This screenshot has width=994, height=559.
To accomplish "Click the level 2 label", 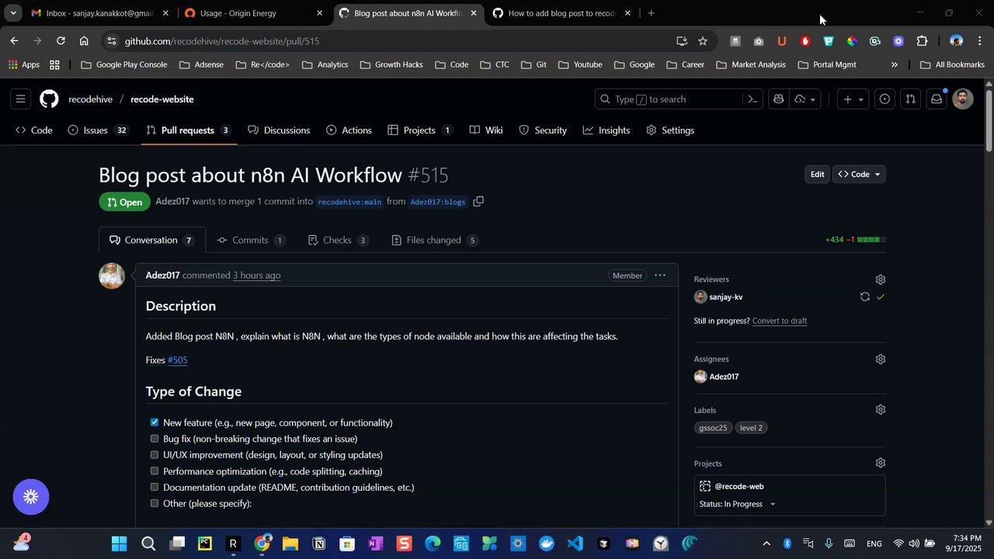I will tap(751, 428).
